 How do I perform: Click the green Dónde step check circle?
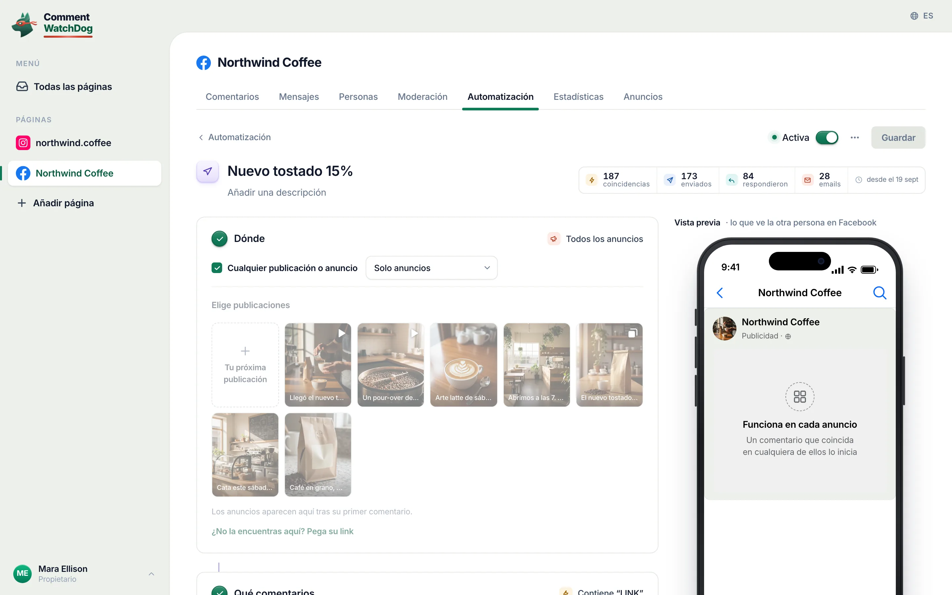[x=219, y=238]
